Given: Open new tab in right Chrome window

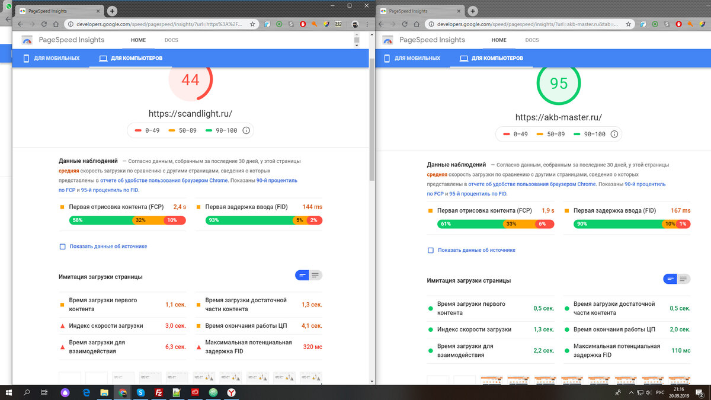Looking at the screenshot, I should click(473, 11).
